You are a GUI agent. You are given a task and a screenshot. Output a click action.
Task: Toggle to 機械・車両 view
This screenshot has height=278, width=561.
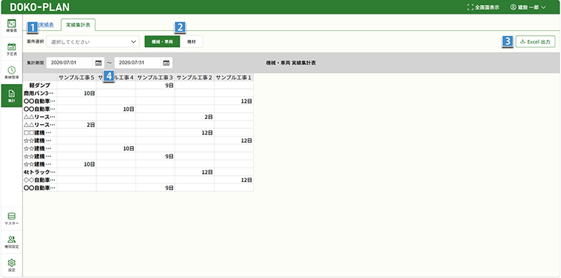coord(163,42)
